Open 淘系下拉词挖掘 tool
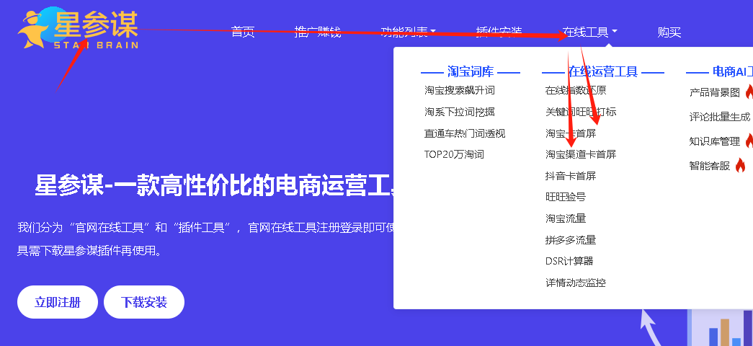Image resolution: width=753 pixels, height=346 pixels. pos(459,112)
